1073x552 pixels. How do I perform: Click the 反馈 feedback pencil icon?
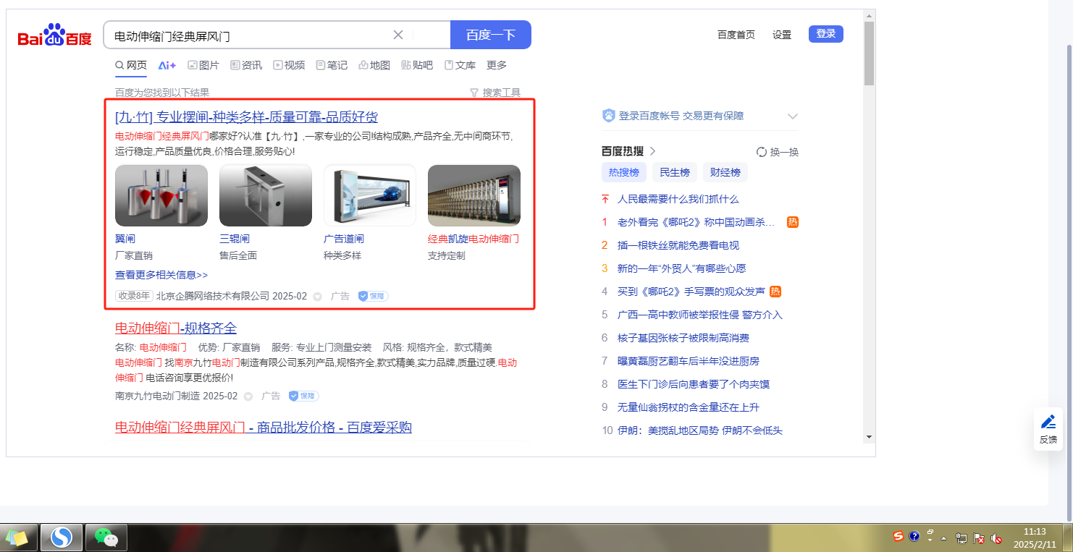[1048, 422]
